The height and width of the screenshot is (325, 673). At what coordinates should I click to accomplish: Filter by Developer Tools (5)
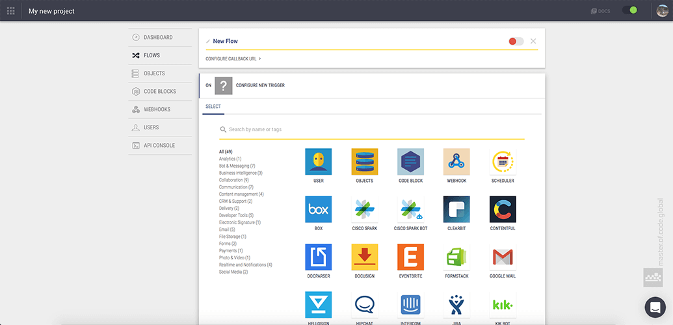[236, 216]
